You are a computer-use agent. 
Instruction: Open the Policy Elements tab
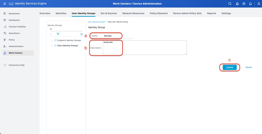pos(159,13)
